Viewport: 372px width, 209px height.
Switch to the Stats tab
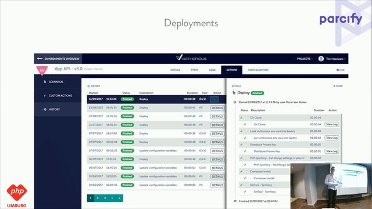(195, 70)
